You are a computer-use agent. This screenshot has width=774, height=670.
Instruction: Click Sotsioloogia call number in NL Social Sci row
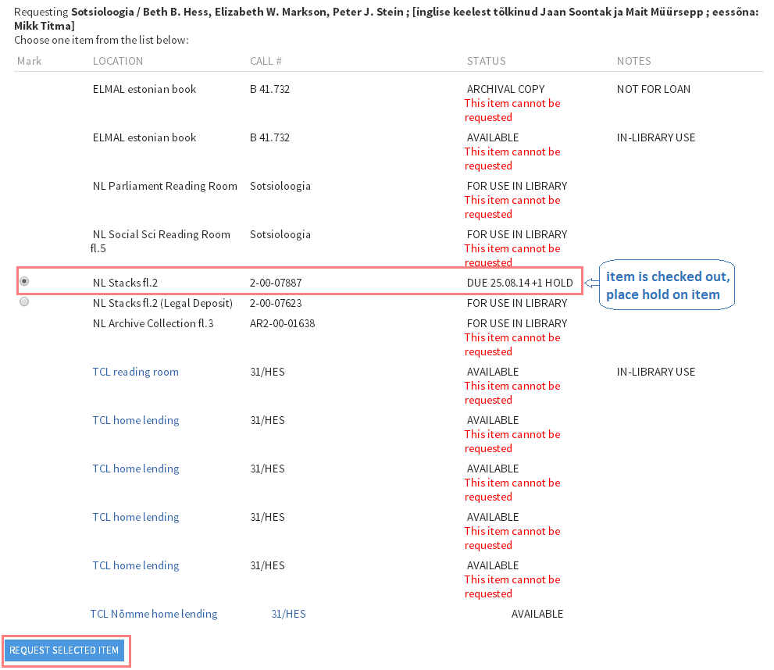pos(280,234)
